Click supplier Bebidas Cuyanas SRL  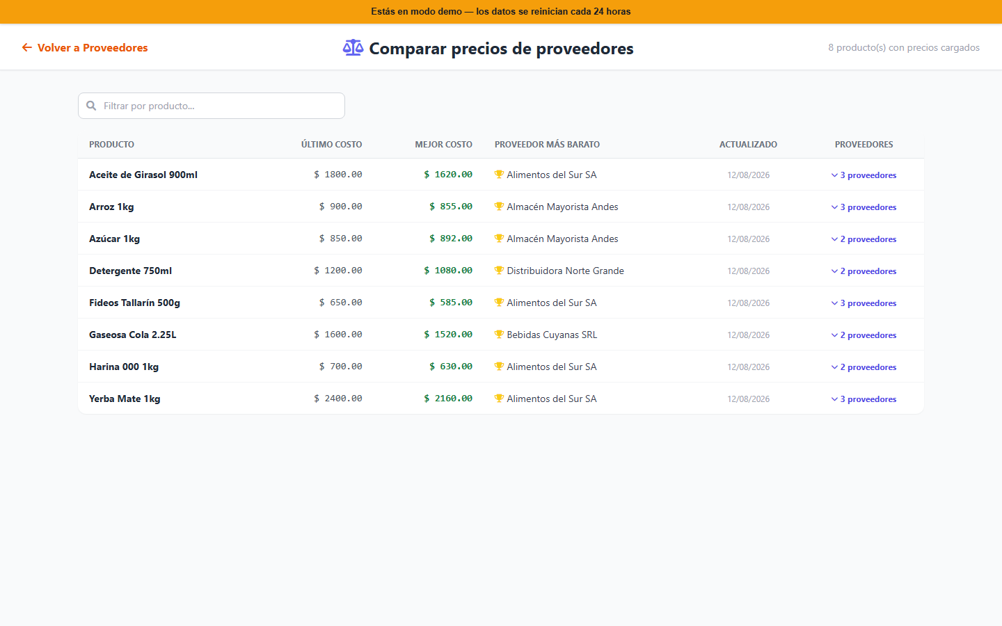(x=552, y=335)
